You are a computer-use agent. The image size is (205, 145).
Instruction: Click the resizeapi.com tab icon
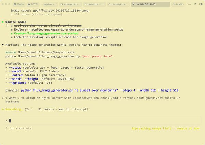point(109,4)
